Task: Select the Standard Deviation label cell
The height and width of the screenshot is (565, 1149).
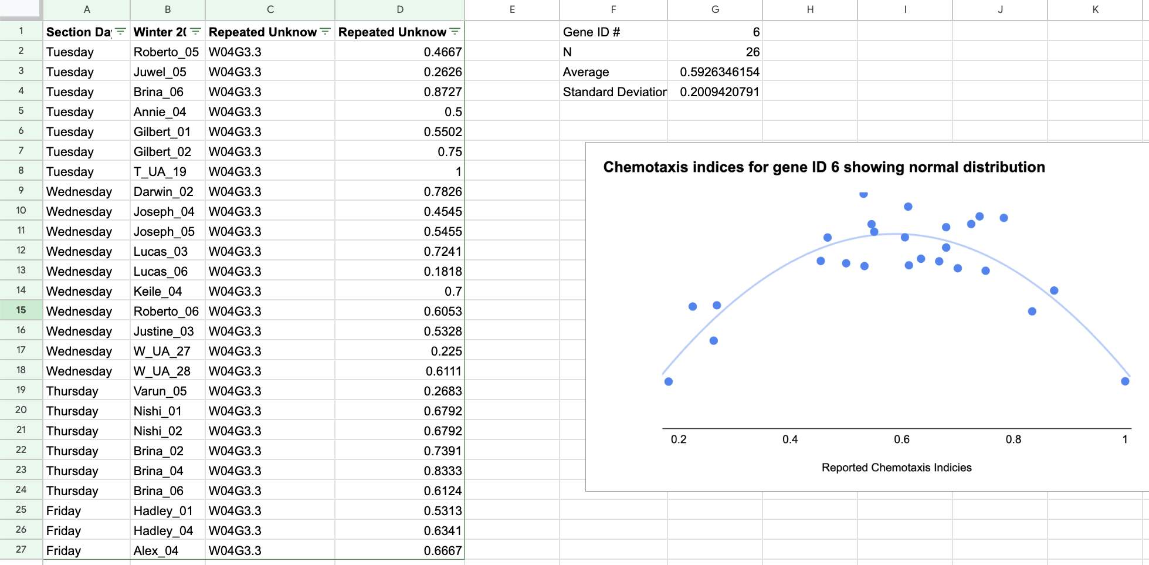Action: point(614,92)
